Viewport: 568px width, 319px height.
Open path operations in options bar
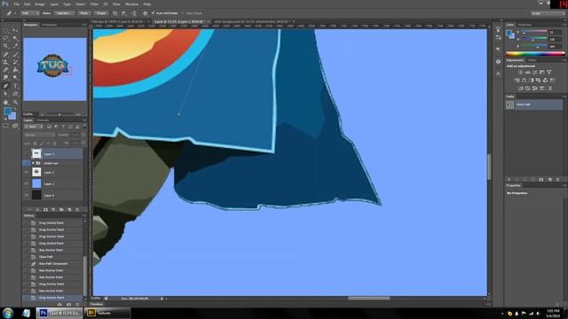coord(115,13)
